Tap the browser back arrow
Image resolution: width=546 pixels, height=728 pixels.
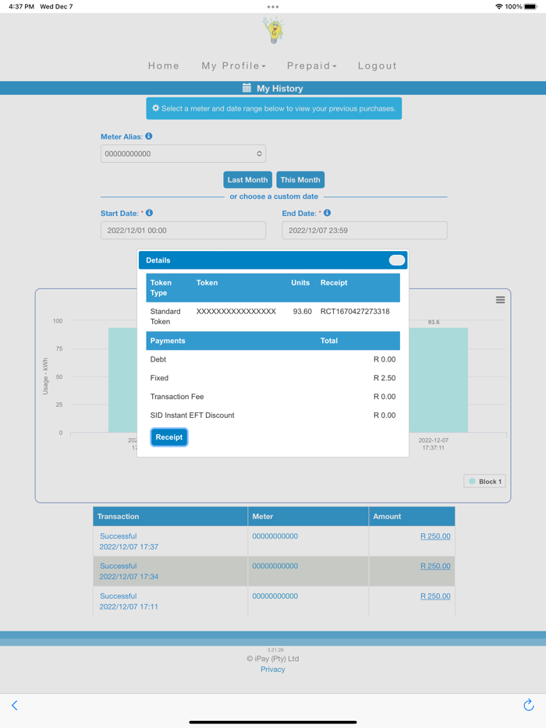[14, 705]
